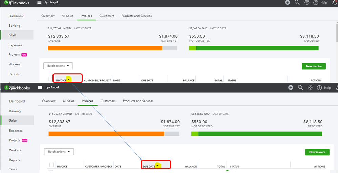The width and height of the screenshot is (338, 173).
Task: Open the Products and Services tab in the lower view
Action: coord(138,101)
